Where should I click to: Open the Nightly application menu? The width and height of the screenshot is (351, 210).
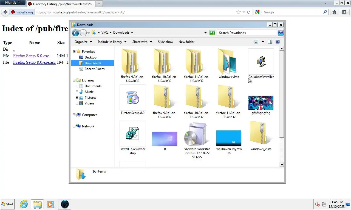(x=13, y=2)
